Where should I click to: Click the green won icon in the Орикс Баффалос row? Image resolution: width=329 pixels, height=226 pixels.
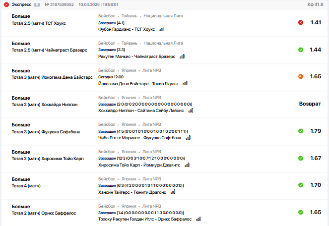[x=301, y=213]
